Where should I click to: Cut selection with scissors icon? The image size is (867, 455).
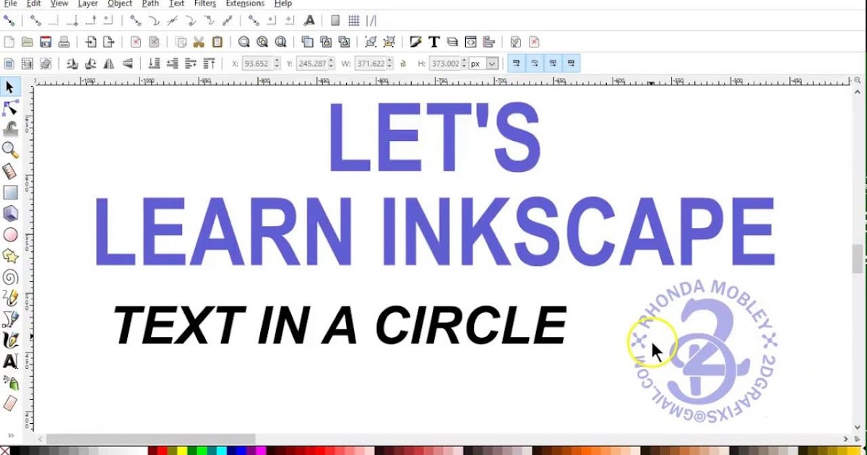click(x=199, y=42)
